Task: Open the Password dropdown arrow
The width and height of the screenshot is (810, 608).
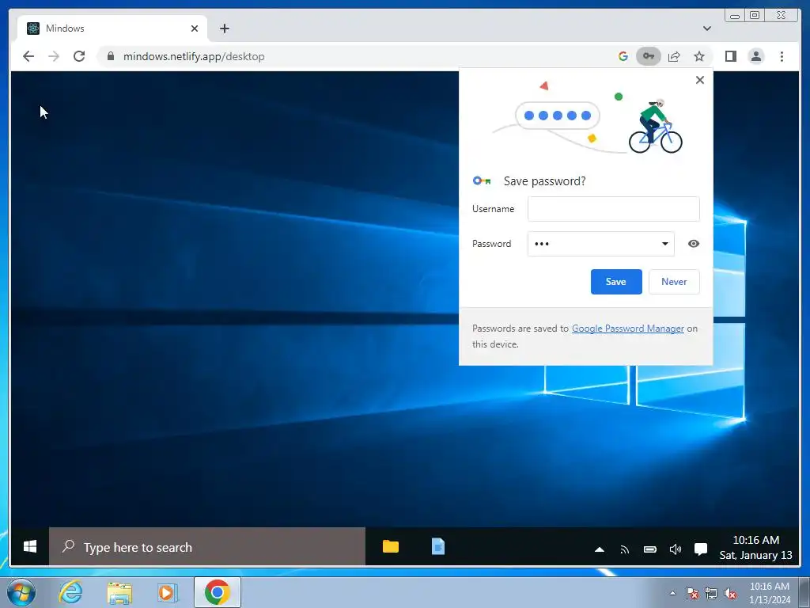Action: point(664,244)
